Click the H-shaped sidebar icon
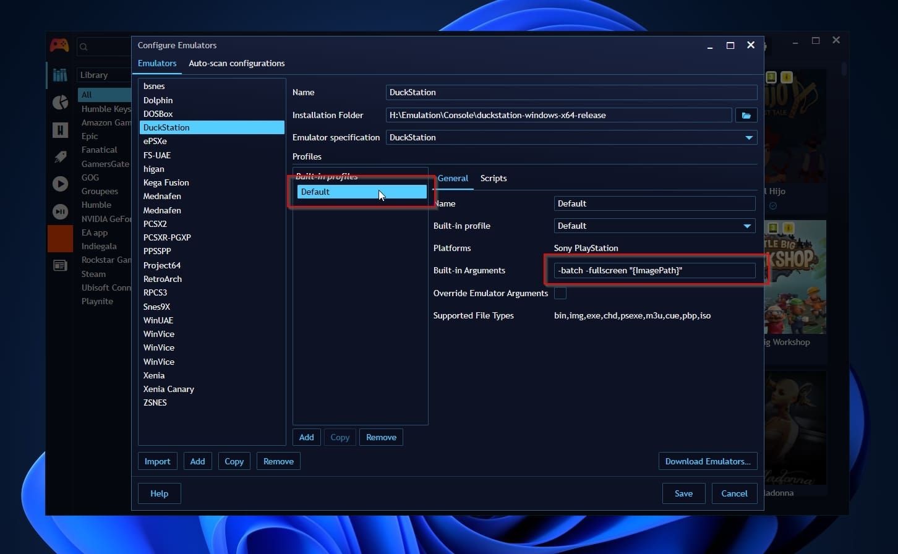The image size is (898, 554). pyautogui.click(x=60, y=129)
